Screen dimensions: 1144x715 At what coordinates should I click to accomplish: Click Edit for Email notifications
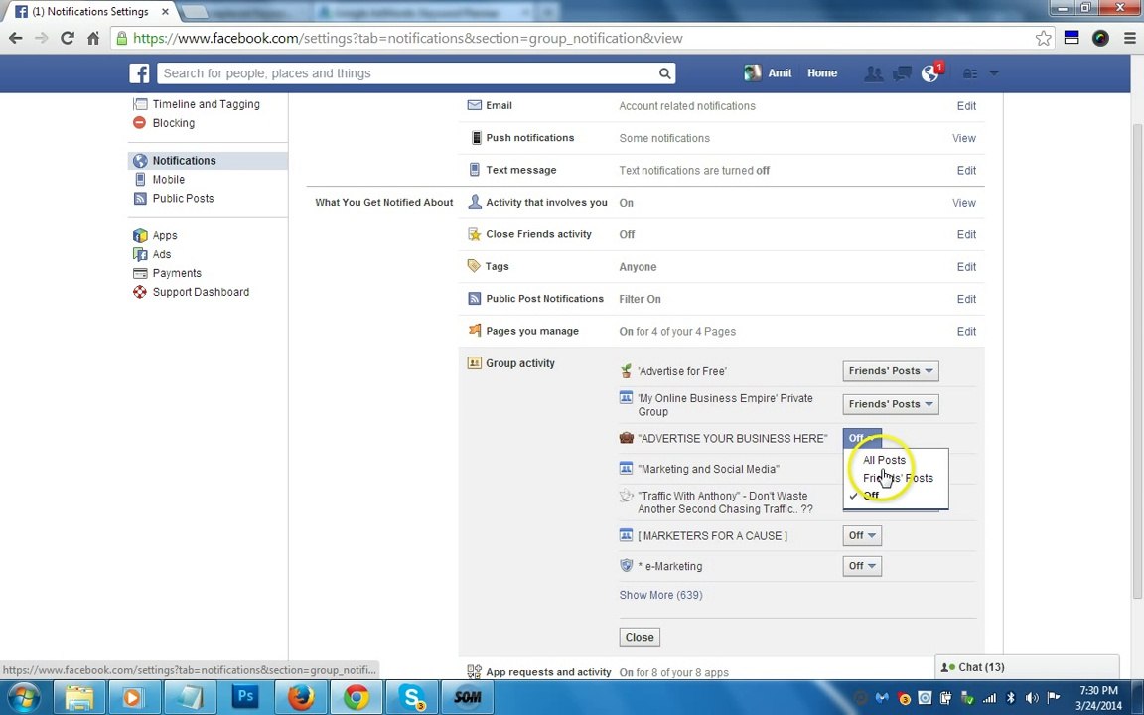(x=966, y=106)
